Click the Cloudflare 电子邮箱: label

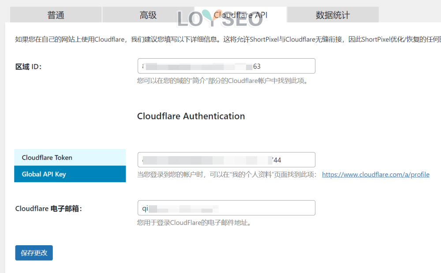click(x=49, y=209)
